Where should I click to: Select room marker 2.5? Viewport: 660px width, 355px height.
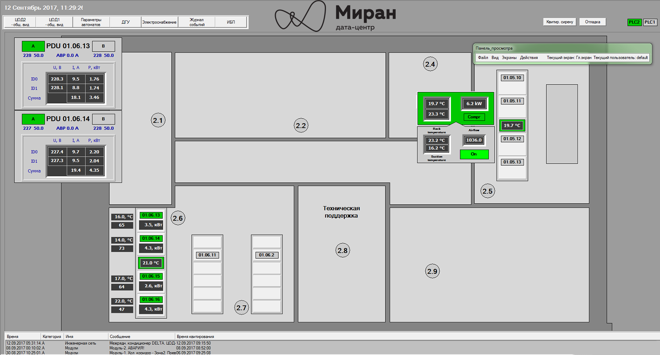coord(488,191)
